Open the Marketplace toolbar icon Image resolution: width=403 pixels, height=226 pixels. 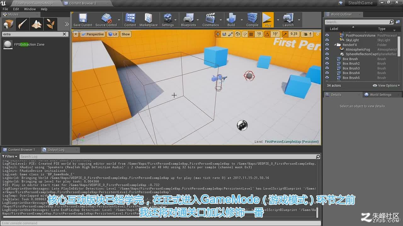(x=148, y=20)
